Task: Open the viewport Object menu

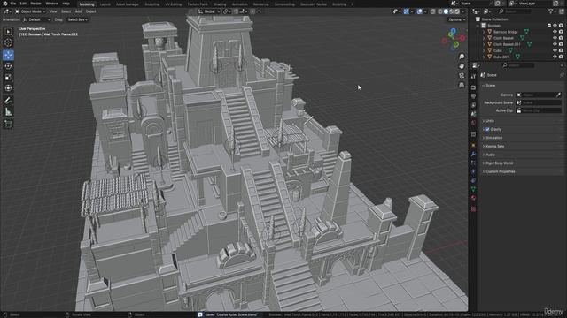Action: [90, 11]
